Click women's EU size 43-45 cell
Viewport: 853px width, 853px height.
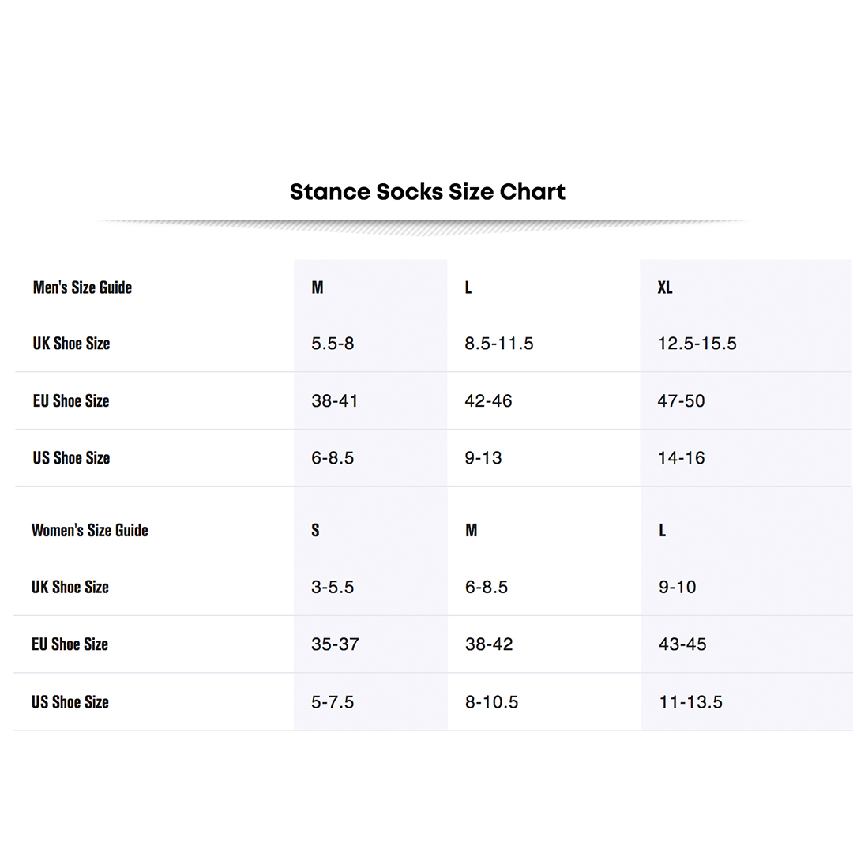point(682,644)
